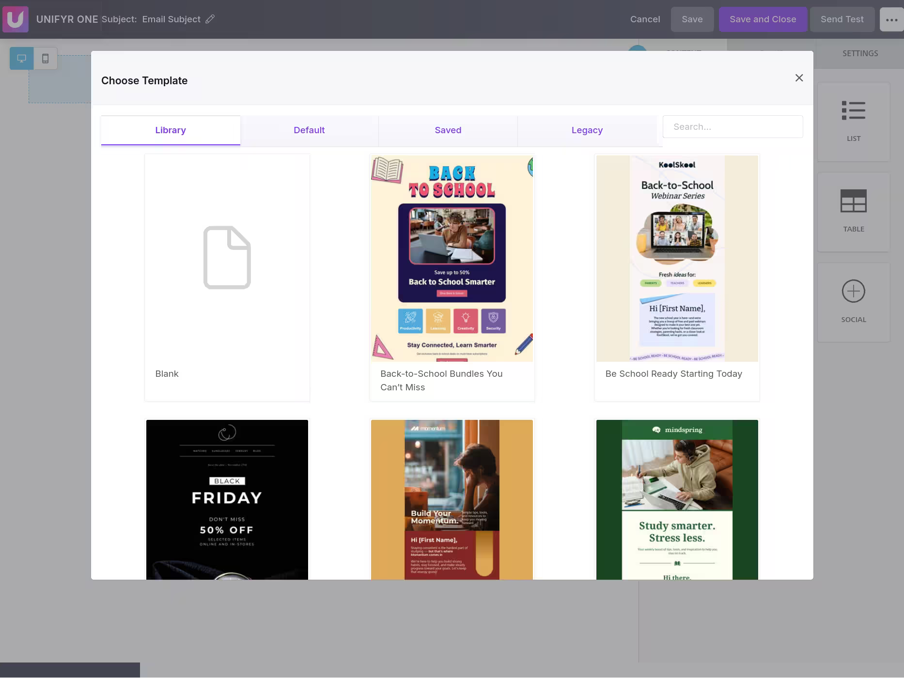The width and height of the screenshot is (904, 678).
Task: Select the Table content block icon
Action: 854,201
